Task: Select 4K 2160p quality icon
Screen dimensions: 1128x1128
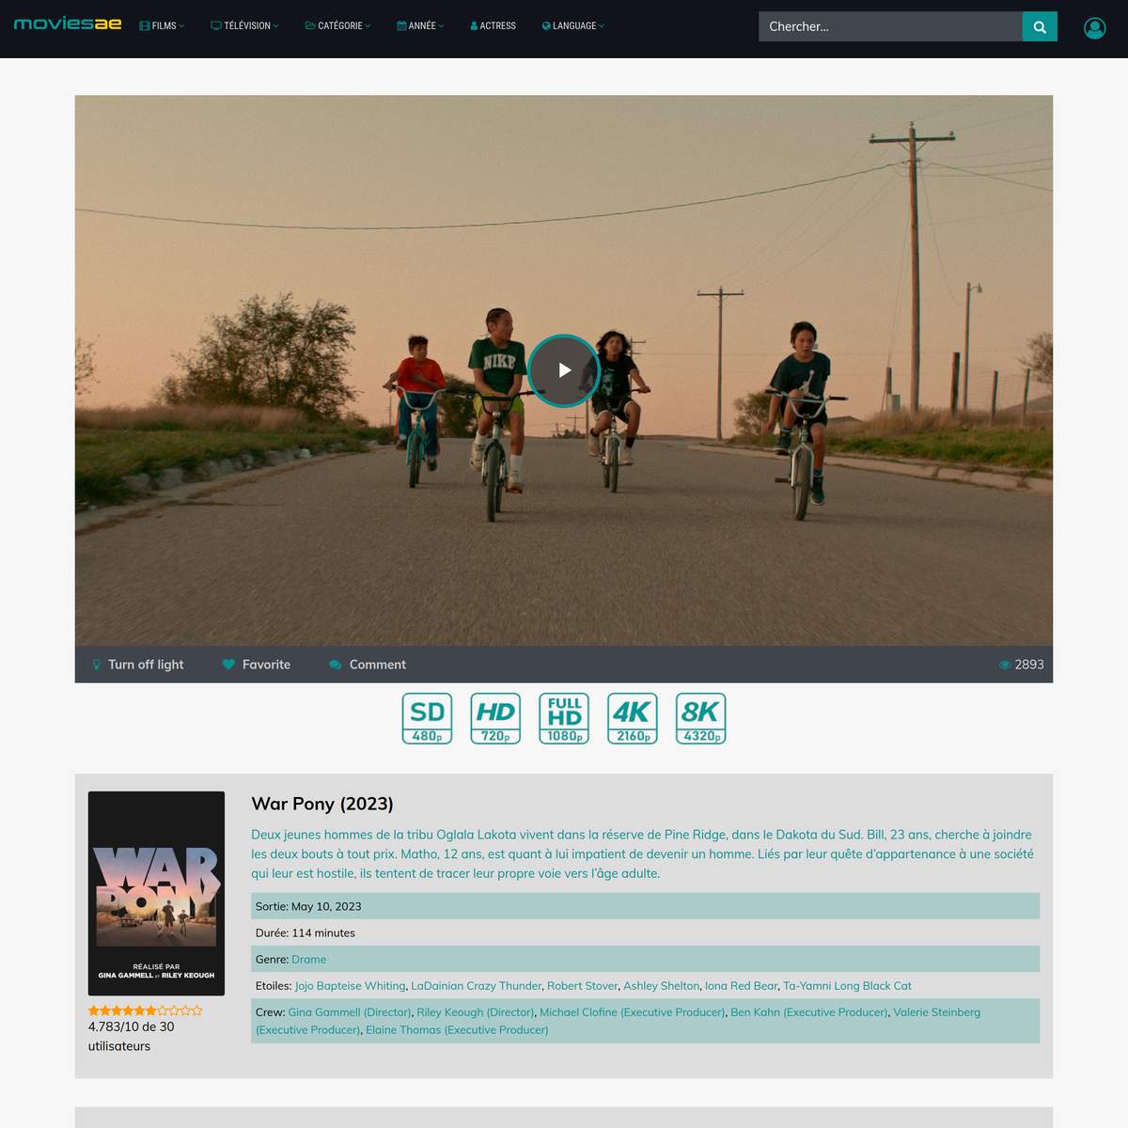Action: 633,718
